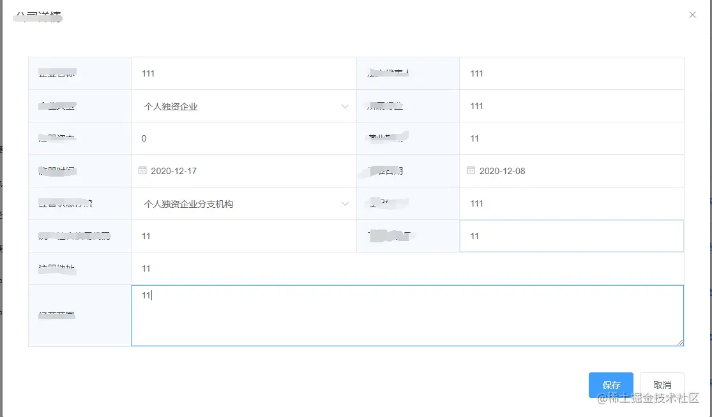This screenshot has height=417, width=712.
Task: Expand the 个人独资企业分支机构 dropdown arrow
Action: click(345, 204)
